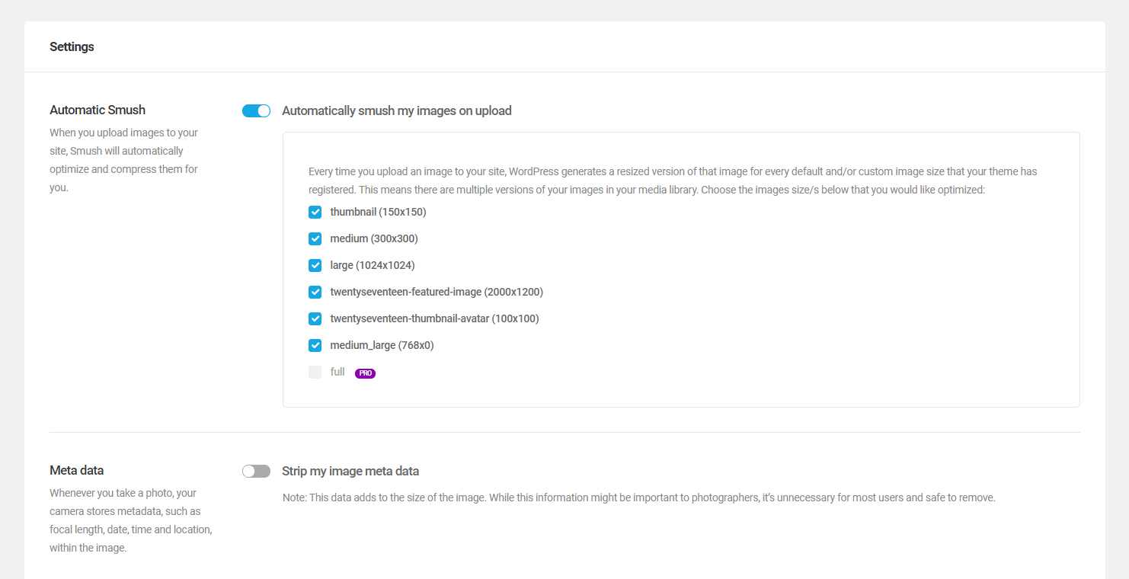Click the Automatically smush my images on upload label

(x=396, y=110)
